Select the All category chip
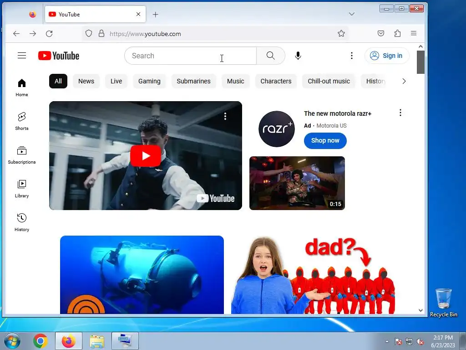Image resolution: width=466 pixels, height=350 pixels. [x=58, y=81]
